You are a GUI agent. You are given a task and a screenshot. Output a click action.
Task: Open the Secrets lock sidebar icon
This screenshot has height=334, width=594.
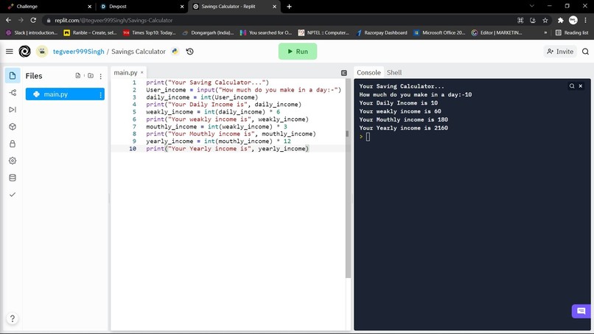pyautogui.click(x=13, y=144)
